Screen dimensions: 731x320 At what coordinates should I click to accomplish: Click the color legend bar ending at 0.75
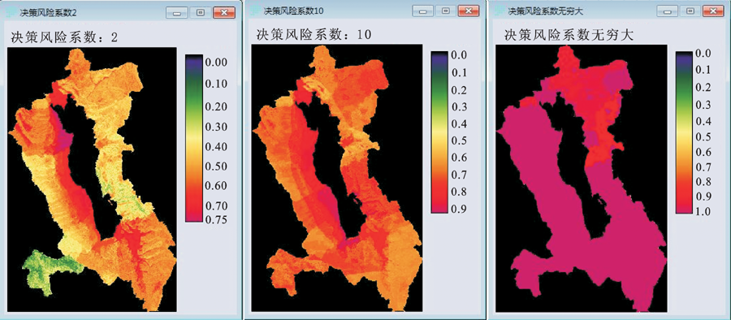tap(193, 137)
